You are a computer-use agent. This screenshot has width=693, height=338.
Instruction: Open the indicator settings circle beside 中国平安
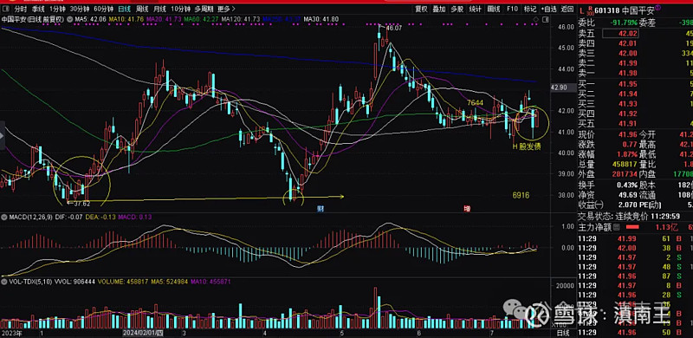point(69,19)
